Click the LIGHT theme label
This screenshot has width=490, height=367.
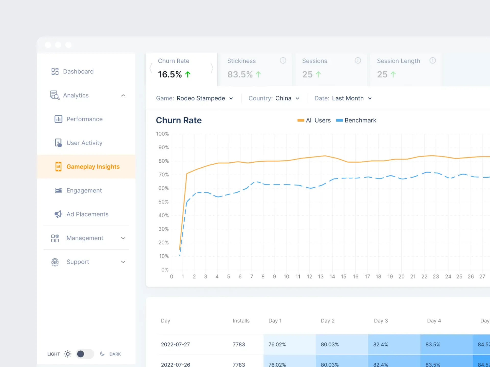pos(54,354)
